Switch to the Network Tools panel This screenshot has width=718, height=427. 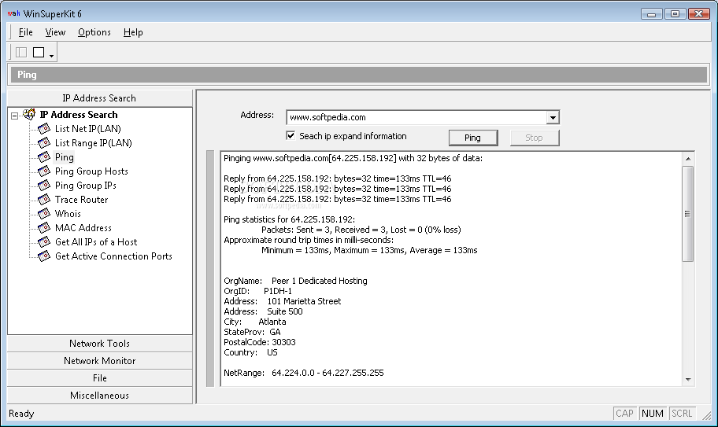(100, 344)
